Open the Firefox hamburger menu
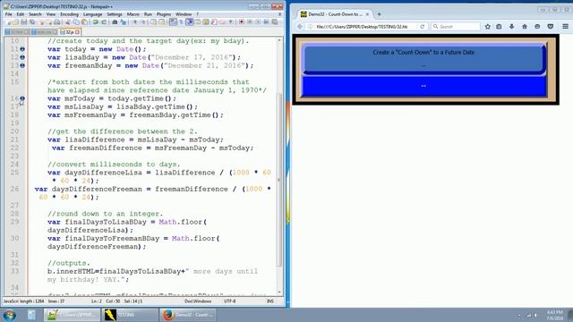Viewport: 573px width, 322px height. (x=565, y=27)
